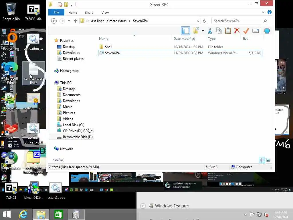Select Network in navigation pane
Screen dimensions: 293x220
pos(64,149)
